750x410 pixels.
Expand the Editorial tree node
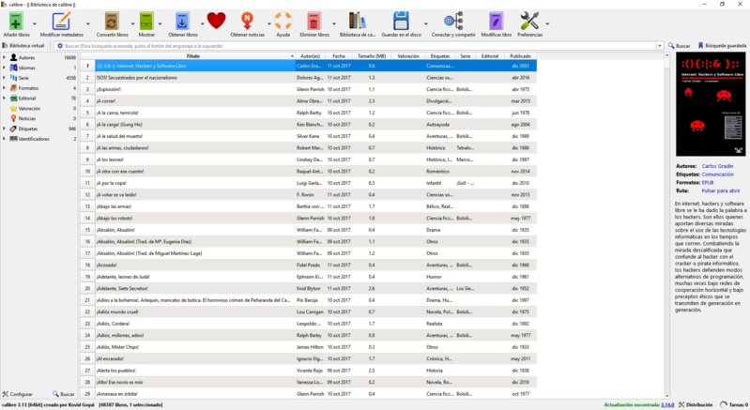(x=4, y=98)
